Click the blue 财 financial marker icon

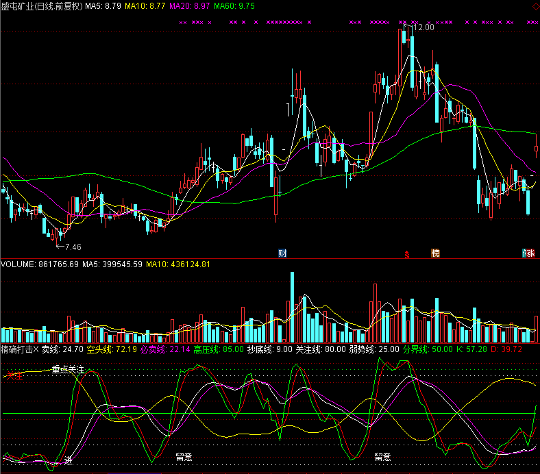(x=282, y=253)
